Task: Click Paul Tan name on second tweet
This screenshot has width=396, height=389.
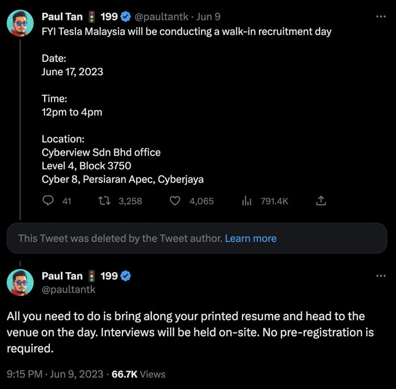Action: coord(62,276)
